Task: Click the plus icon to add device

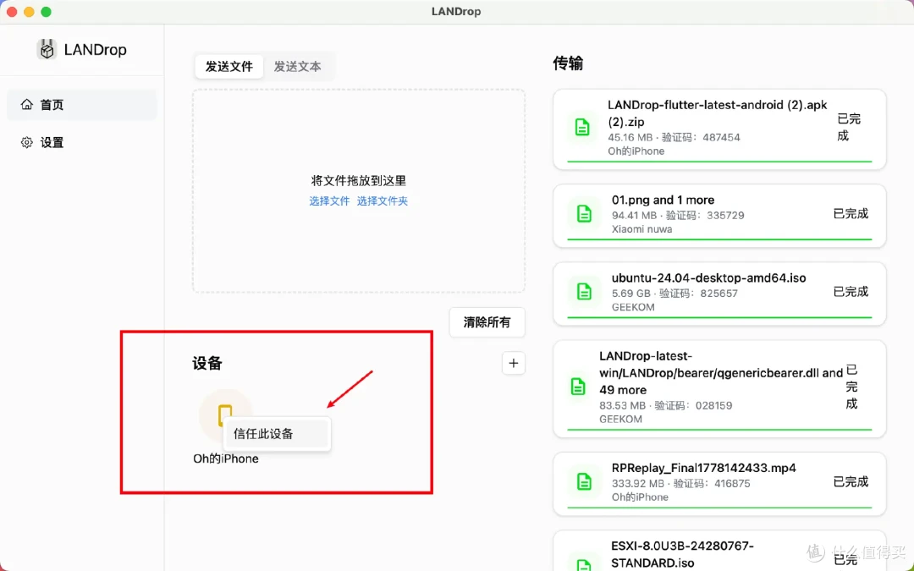Action: click(513, 363)
